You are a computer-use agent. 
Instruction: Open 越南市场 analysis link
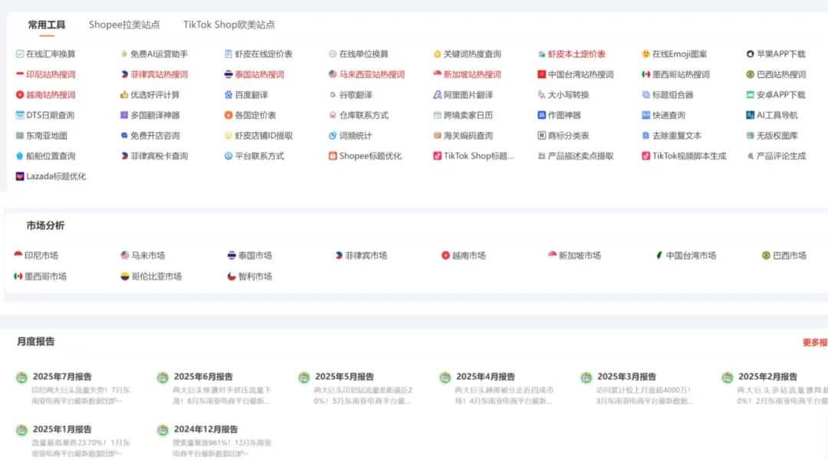click(468, 255)
